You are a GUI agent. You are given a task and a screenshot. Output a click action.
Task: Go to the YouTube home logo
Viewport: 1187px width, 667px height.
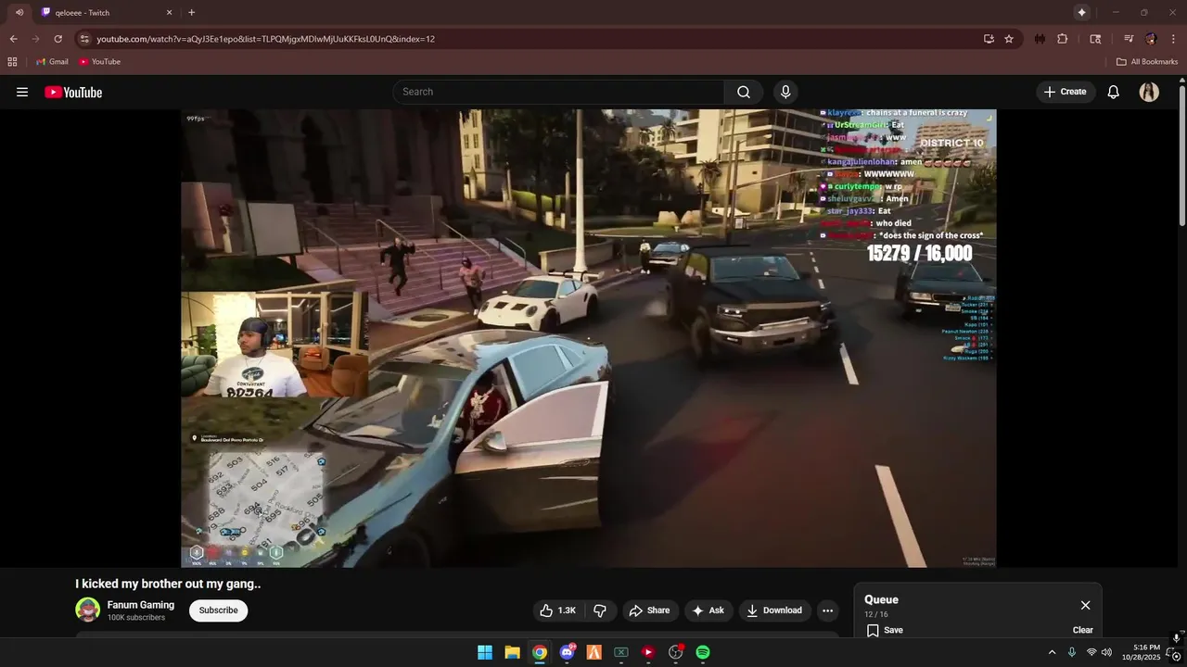[73, 92]
